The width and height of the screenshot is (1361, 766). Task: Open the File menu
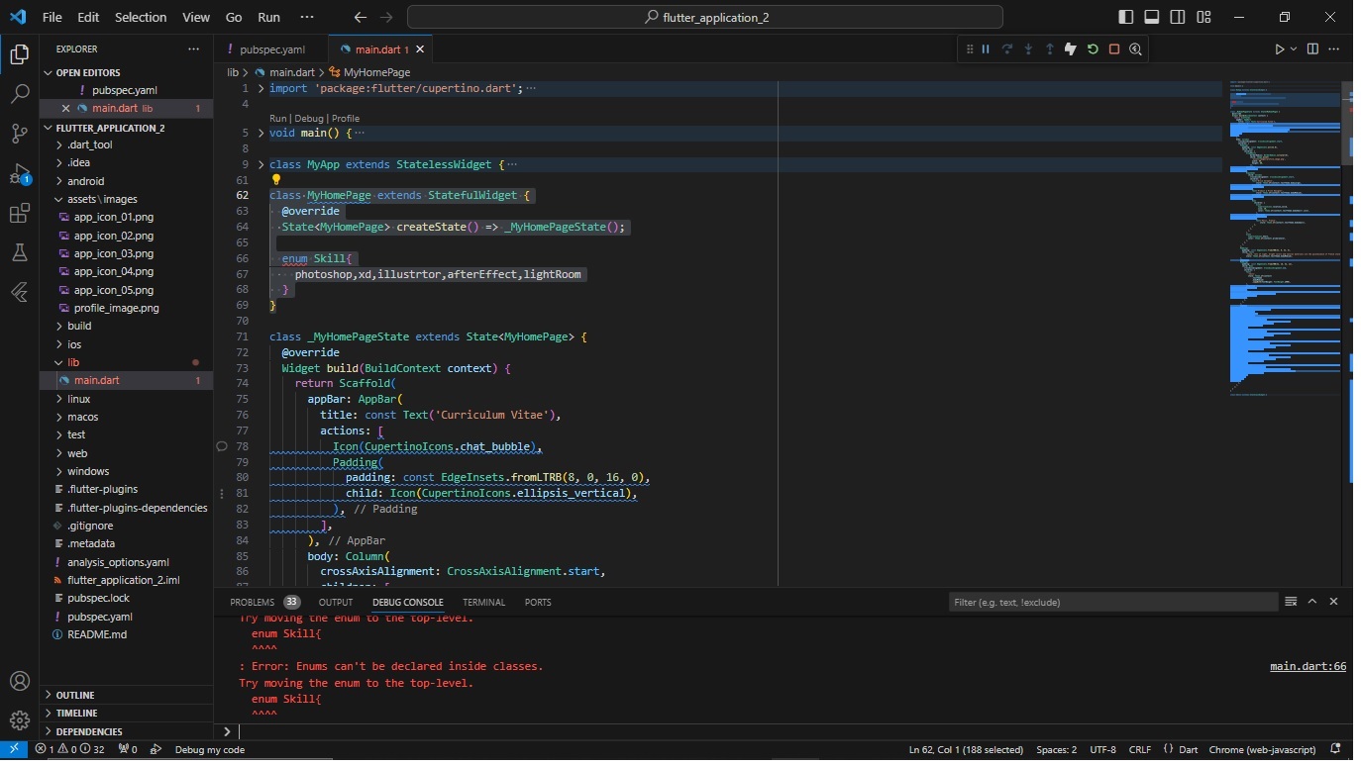[x=52, y=17]
